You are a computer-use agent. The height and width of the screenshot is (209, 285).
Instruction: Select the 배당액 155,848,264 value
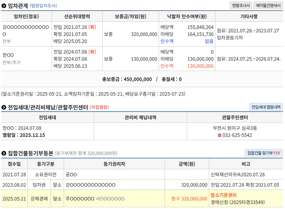point(200,27)
